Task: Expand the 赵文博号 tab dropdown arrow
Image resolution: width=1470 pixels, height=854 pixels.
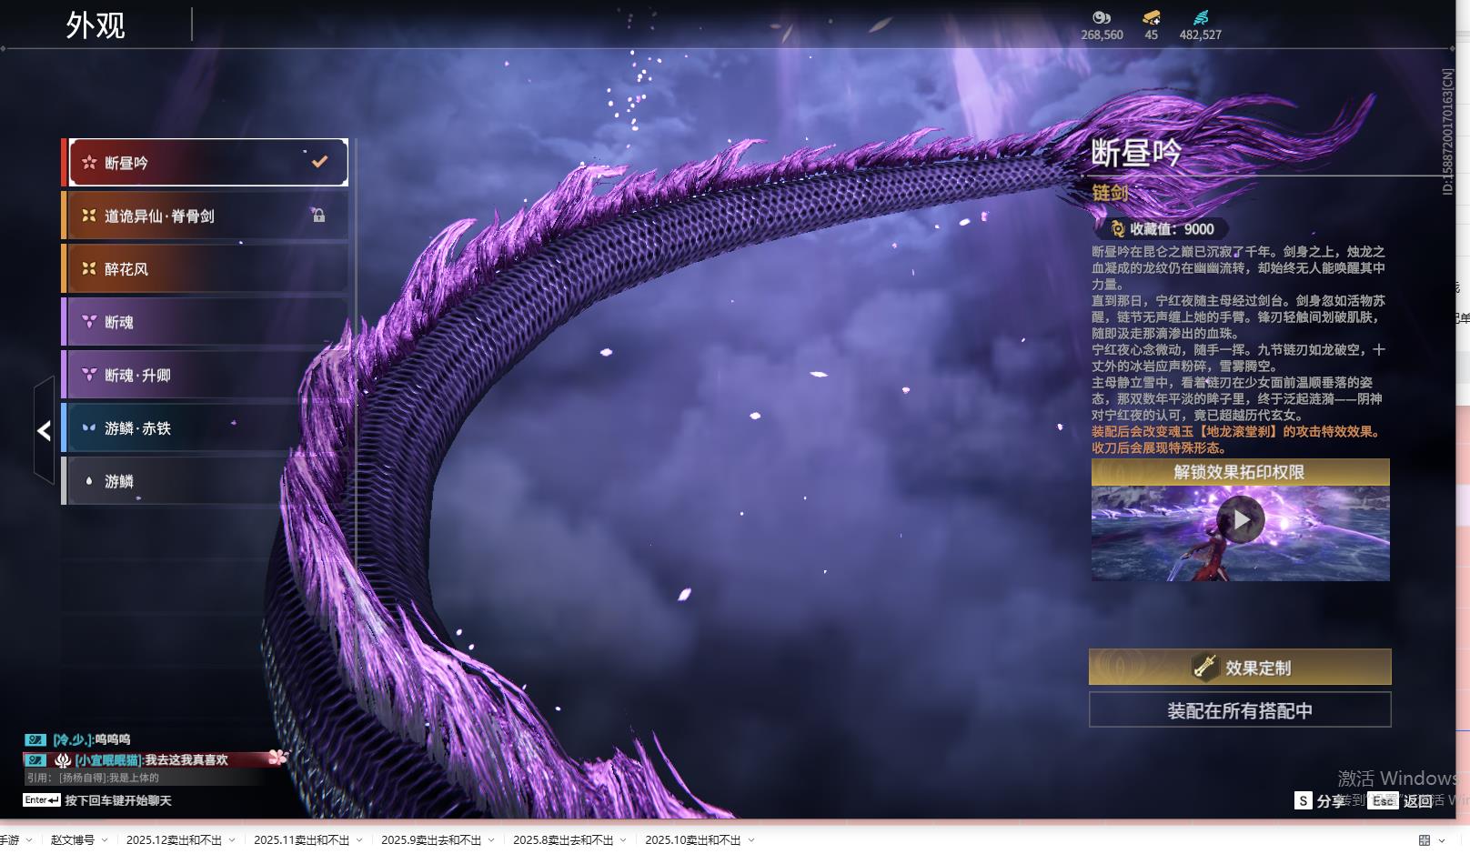Action: 105,840
